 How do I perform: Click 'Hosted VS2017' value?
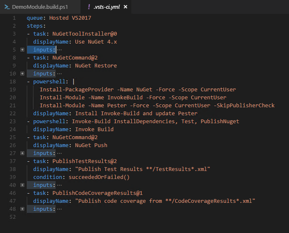click(x=70, y=18)
